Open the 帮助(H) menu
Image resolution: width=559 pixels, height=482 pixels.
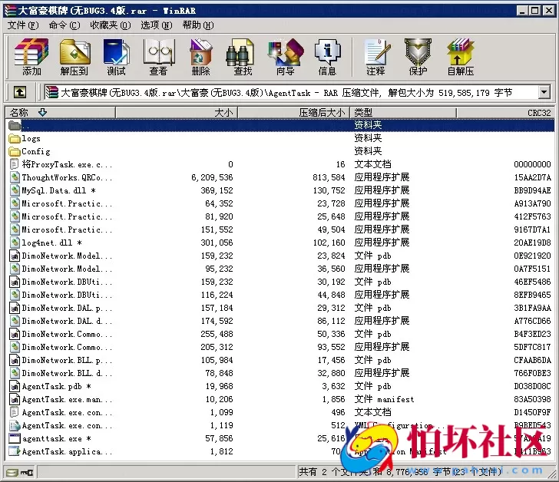(198, 25)
